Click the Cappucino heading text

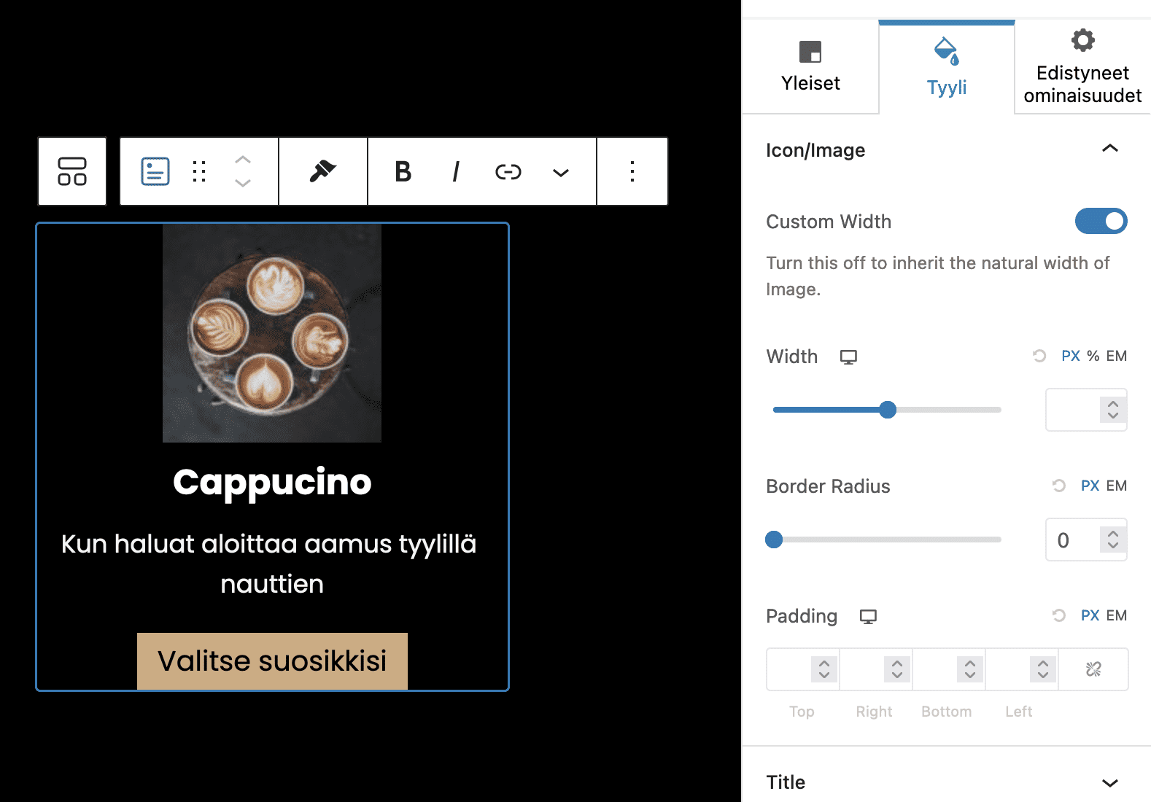(272, 482)
